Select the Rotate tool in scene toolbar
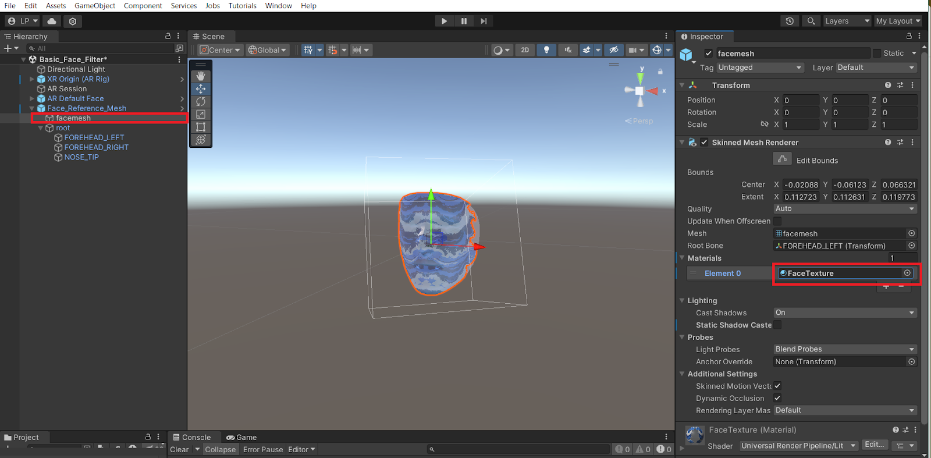Image resolution: width=931 pixels, height=458 pixels. click(201, 102)
